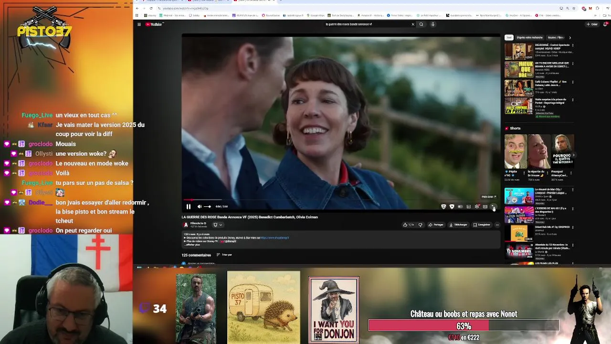This screenshot has height=344, width=611.
Task: Open the Pépite n°90 short
Action: (x=516, y=151)
